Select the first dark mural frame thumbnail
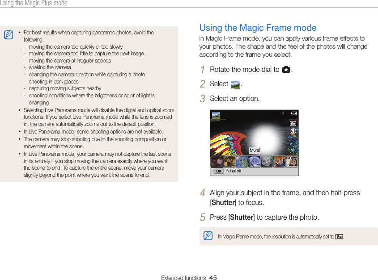Image resolution: width=378 pixels, height=280 pixels. (x=217, y=161)
